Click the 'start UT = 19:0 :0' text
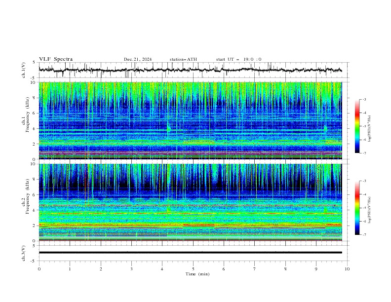Viewport: 391px width, 302px height. tap(238, 59)
